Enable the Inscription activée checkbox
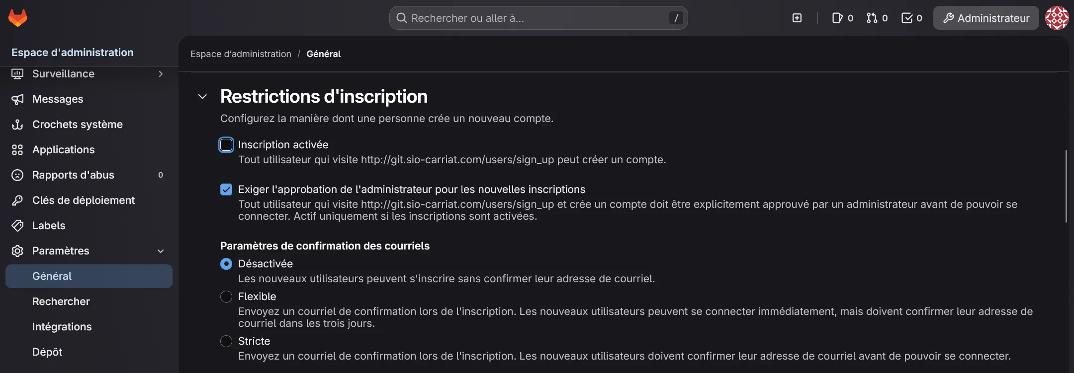The width and height of the screenshot is (1074, 373). [226, 145]
